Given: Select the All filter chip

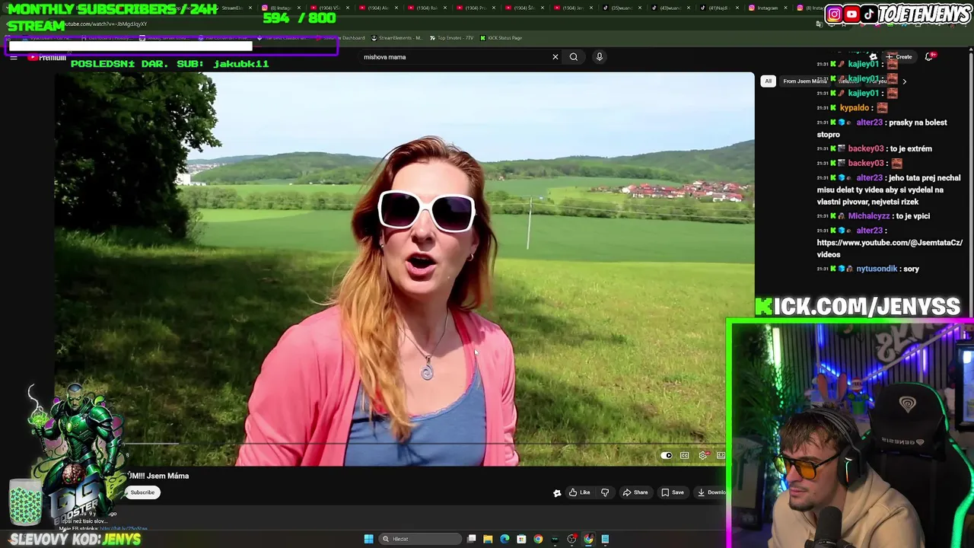Looking at the screenshot, I should (x=768, y=81).
